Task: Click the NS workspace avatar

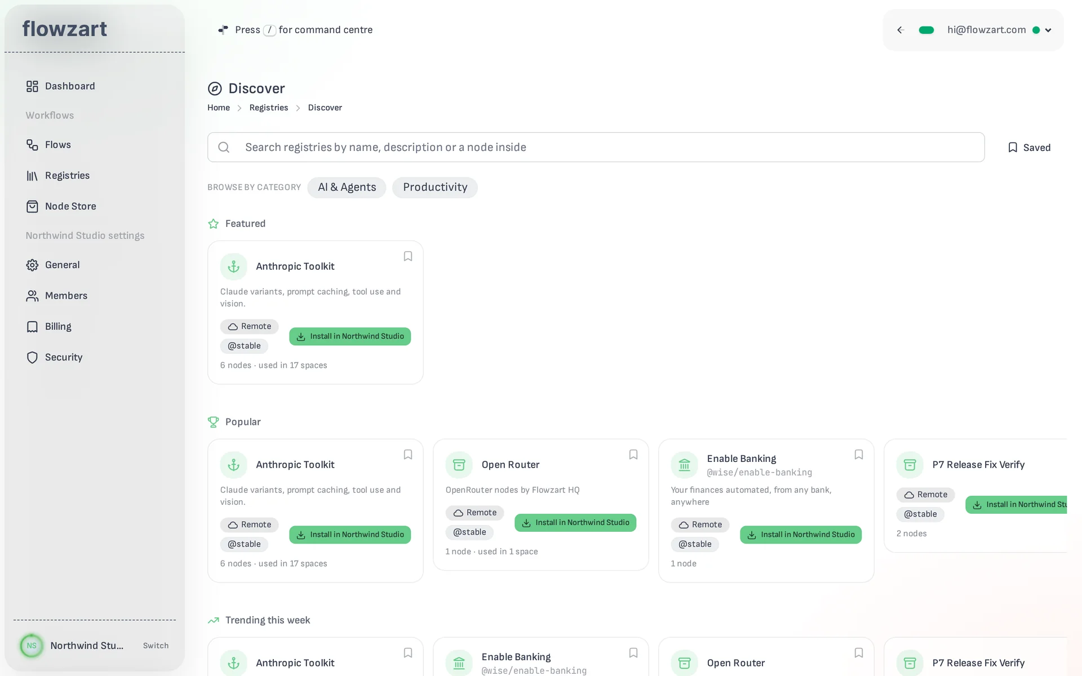Action: [x=32, y=646]
